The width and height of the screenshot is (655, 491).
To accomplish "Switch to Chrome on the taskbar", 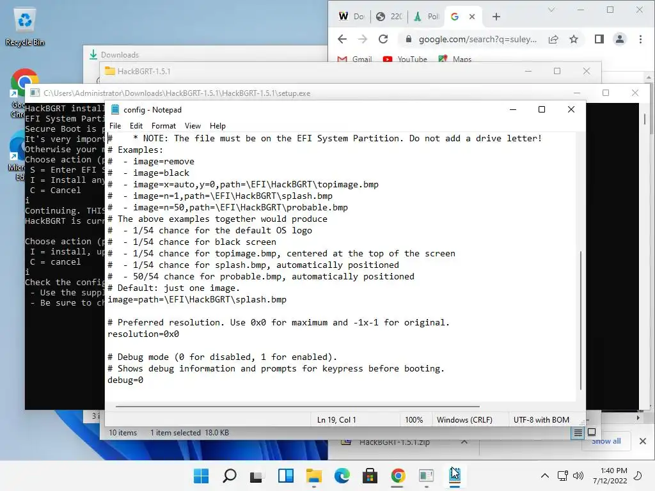I will click(398, 476).
